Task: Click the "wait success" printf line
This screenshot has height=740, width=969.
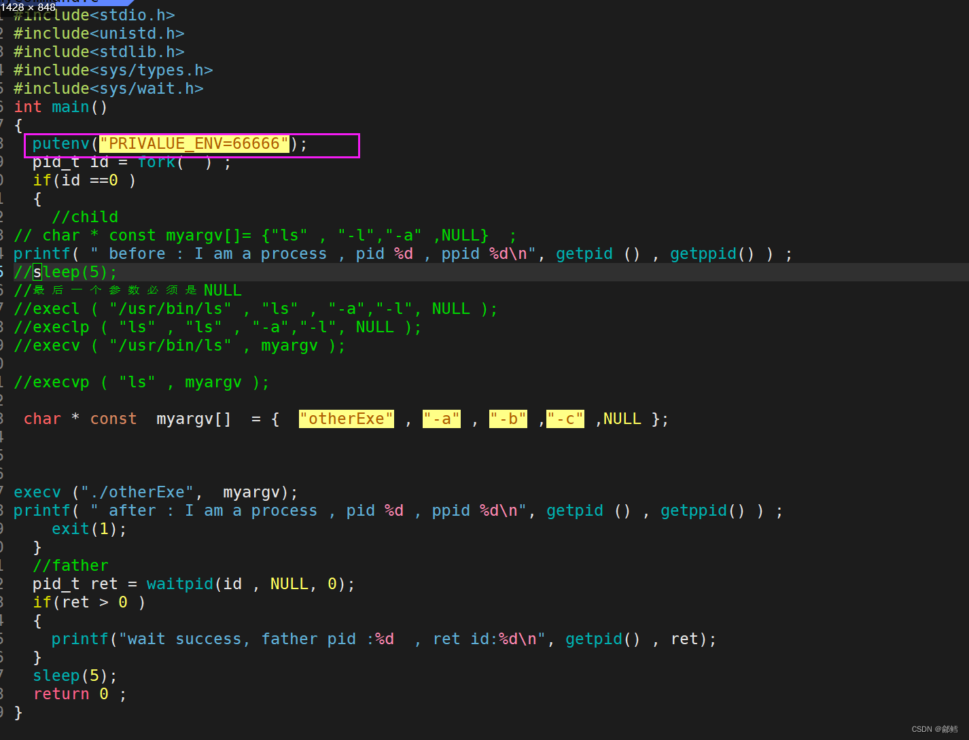Action: pyautogui.click(x=384, y=639)
